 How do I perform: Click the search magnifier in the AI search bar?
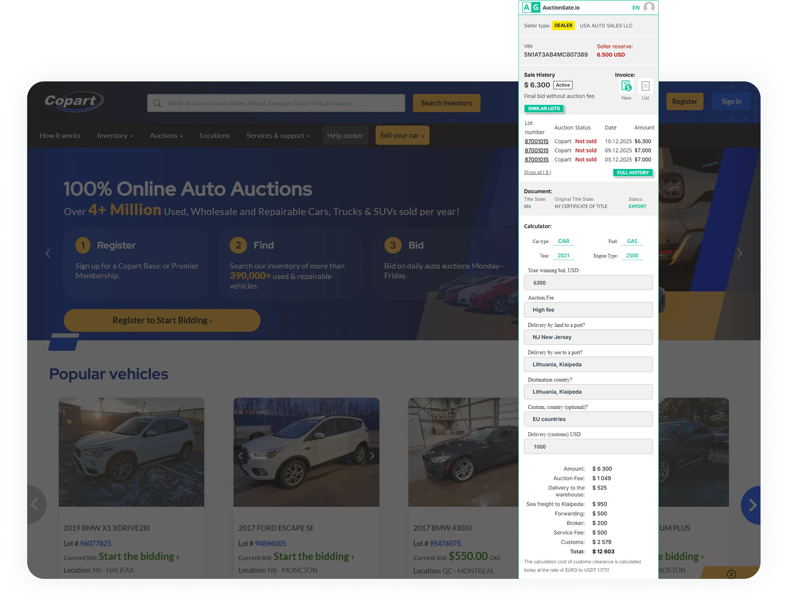(157, 103)
